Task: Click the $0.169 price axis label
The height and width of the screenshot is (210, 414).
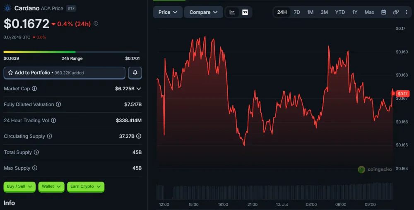Action: tap(402, 52)
